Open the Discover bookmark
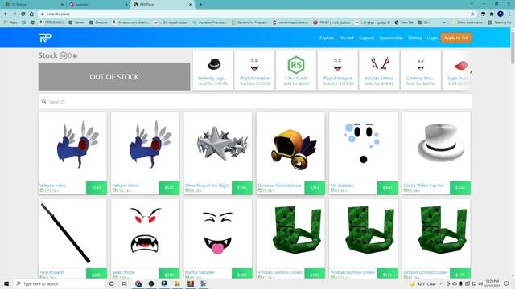 pyautogui.click(x=98, y=22)
